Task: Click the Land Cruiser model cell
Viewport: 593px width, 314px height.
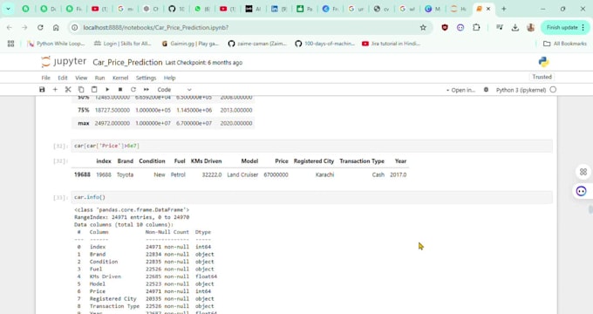Action: point(242,174)
